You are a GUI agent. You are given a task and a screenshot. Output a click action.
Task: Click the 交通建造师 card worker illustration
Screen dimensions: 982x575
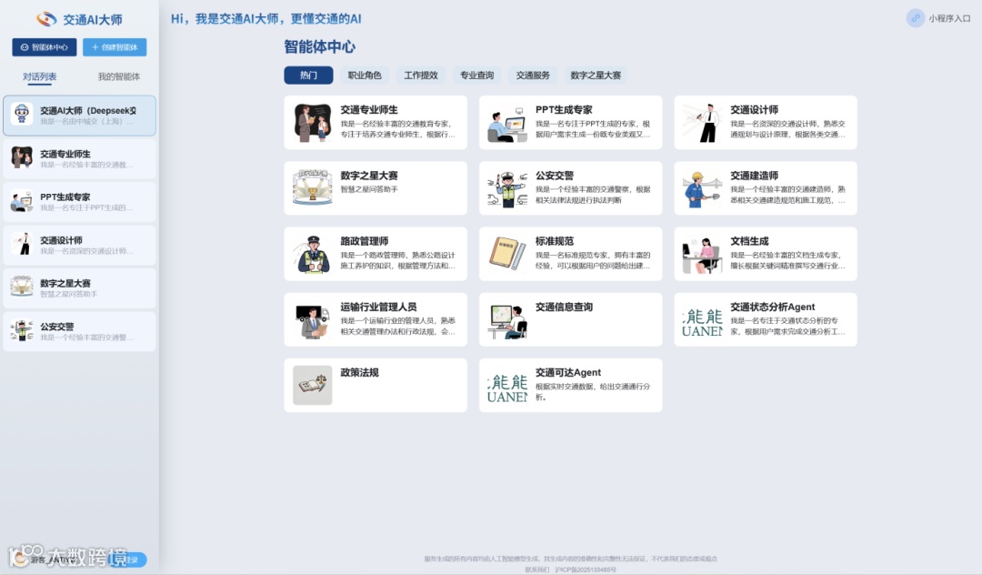tap(702, 188)
